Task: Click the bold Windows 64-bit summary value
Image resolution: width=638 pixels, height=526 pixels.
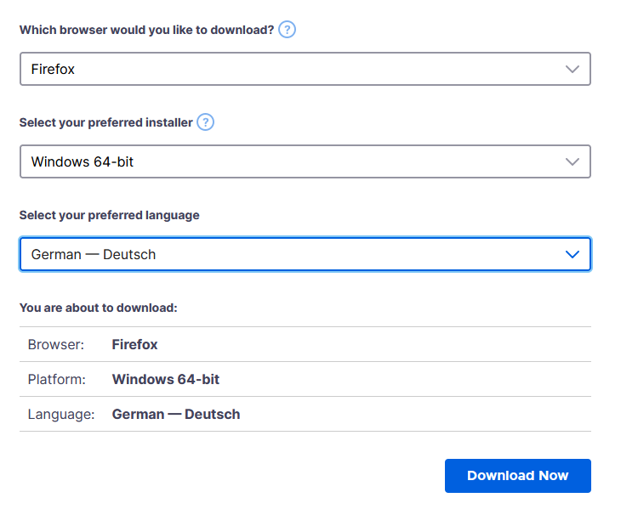Action: (x=165, y=379)
